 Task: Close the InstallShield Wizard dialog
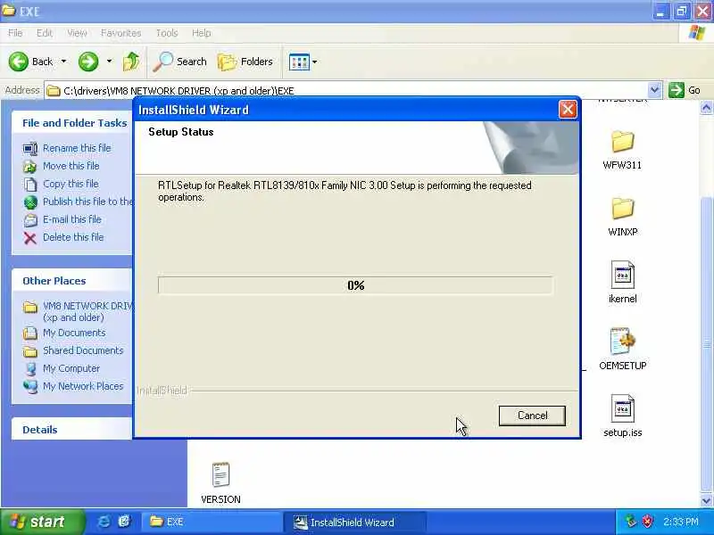[568, 110]
